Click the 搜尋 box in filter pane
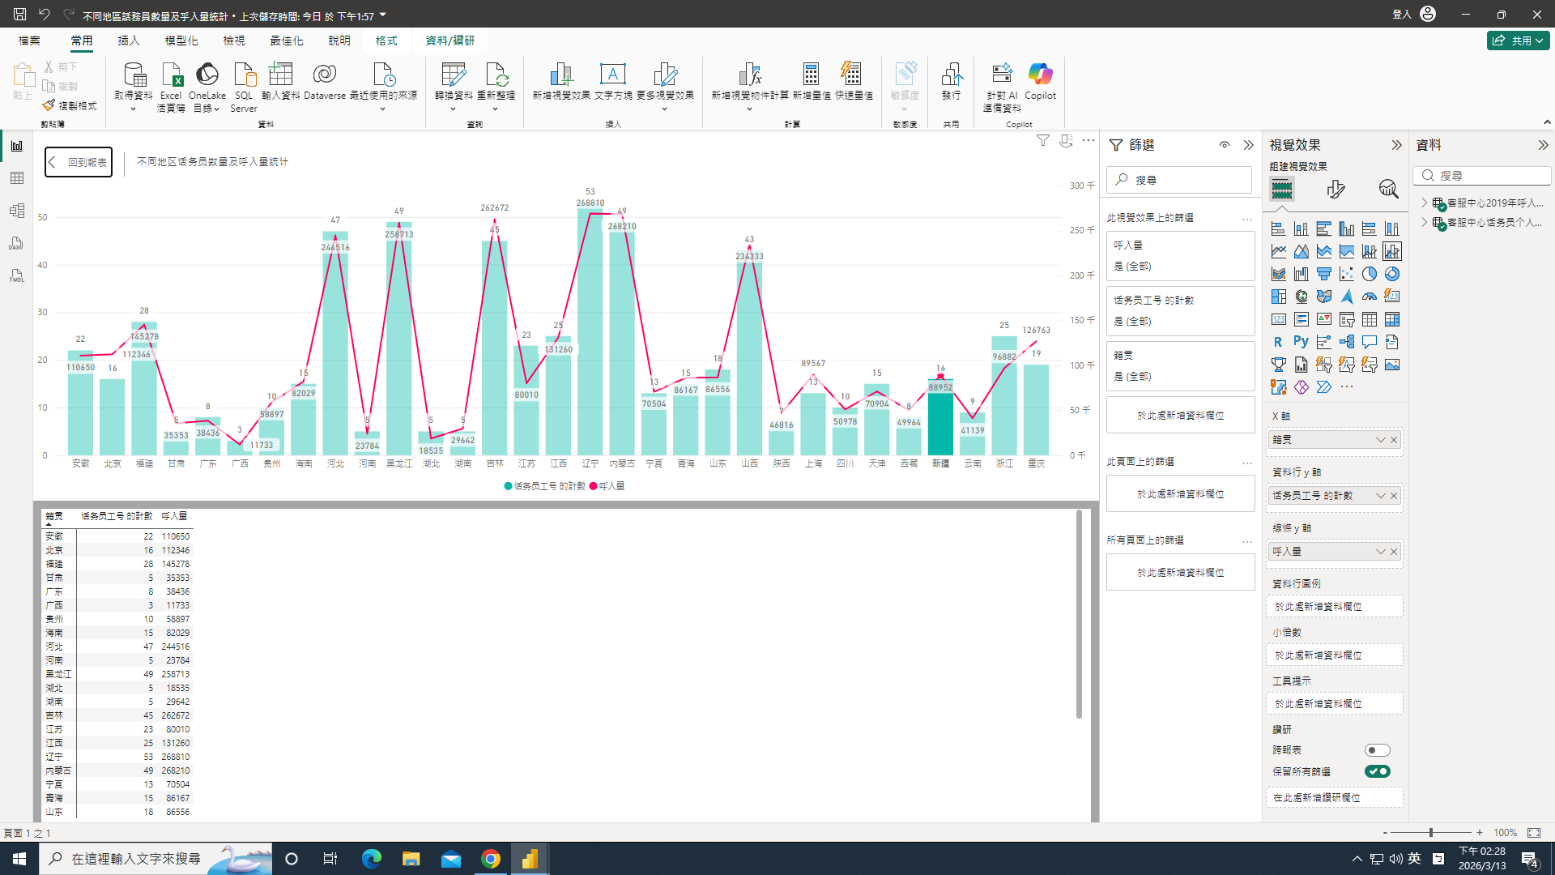The width and height of the screenshot is (1555, 875). 1179,180
